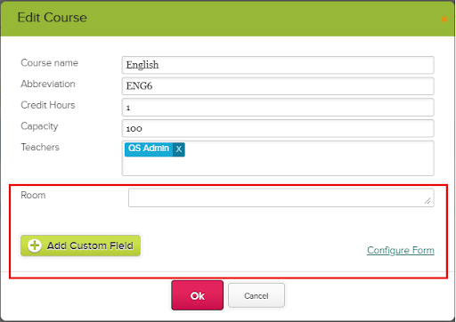Click the Edit Course title bar
Viewport: 456px width, 322px height.
(228, 19)
